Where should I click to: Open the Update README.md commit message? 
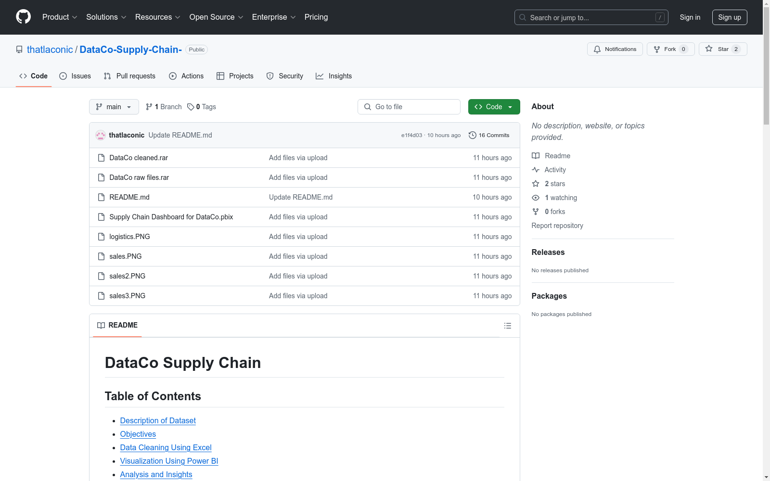[180, 135]
